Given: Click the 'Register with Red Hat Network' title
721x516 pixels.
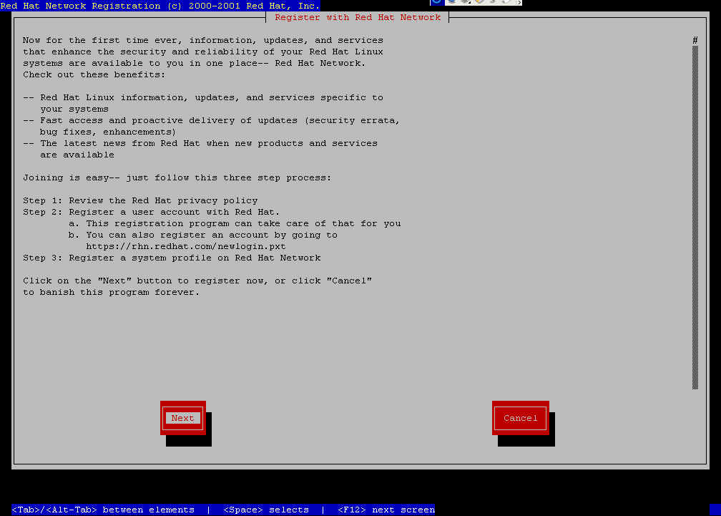Looking at the screenshot, I should tap(358, 17).
